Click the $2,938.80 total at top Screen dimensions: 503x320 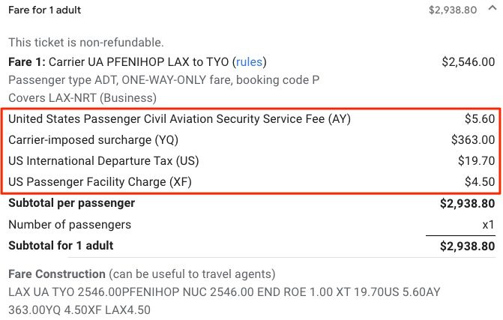(453, 10)
